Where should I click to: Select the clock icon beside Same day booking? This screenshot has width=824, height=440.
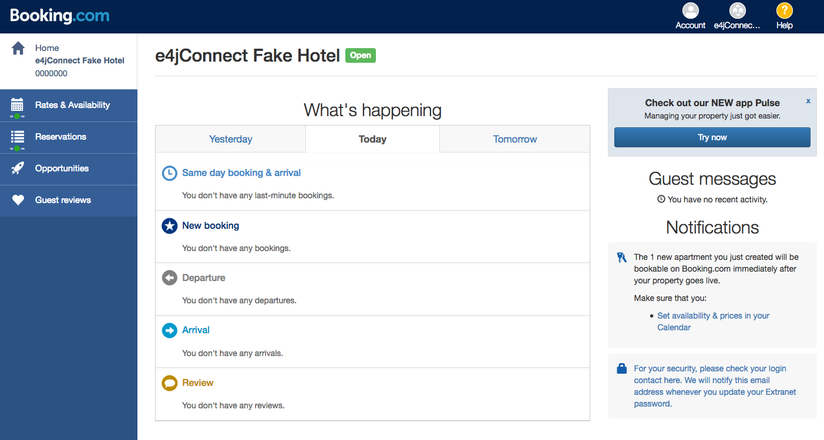click(x=169, y=173)
